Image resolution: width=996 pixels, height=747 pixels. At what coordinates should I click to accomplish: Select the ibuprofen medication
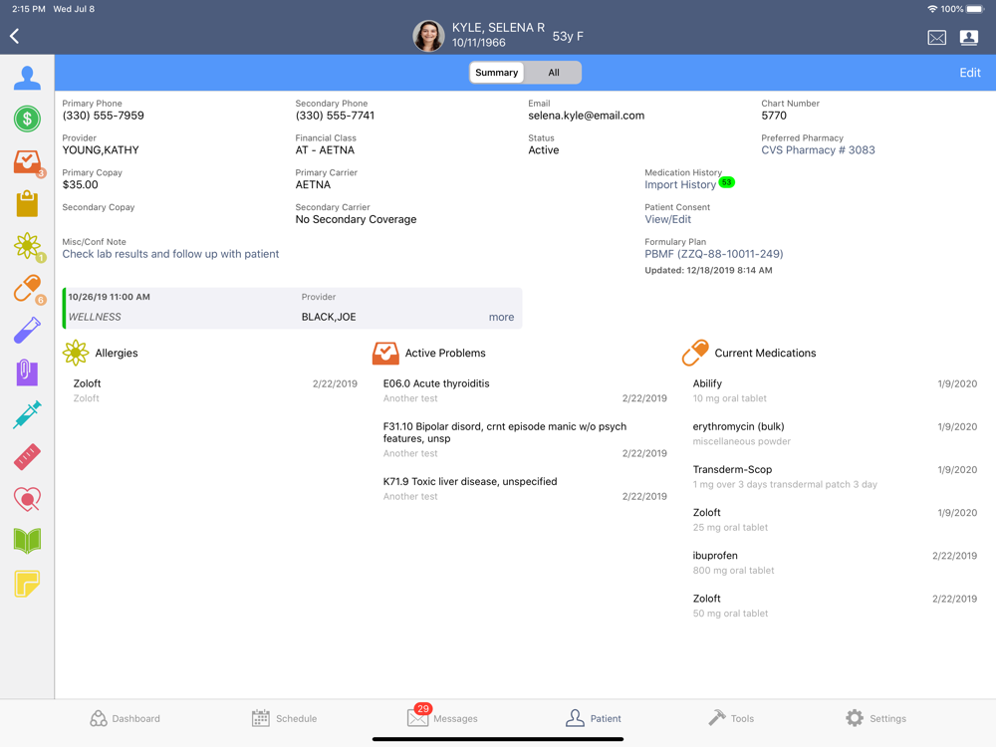835,562
